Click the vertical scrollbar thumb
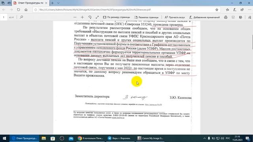The image size is (253, 142). pos(252,42)
